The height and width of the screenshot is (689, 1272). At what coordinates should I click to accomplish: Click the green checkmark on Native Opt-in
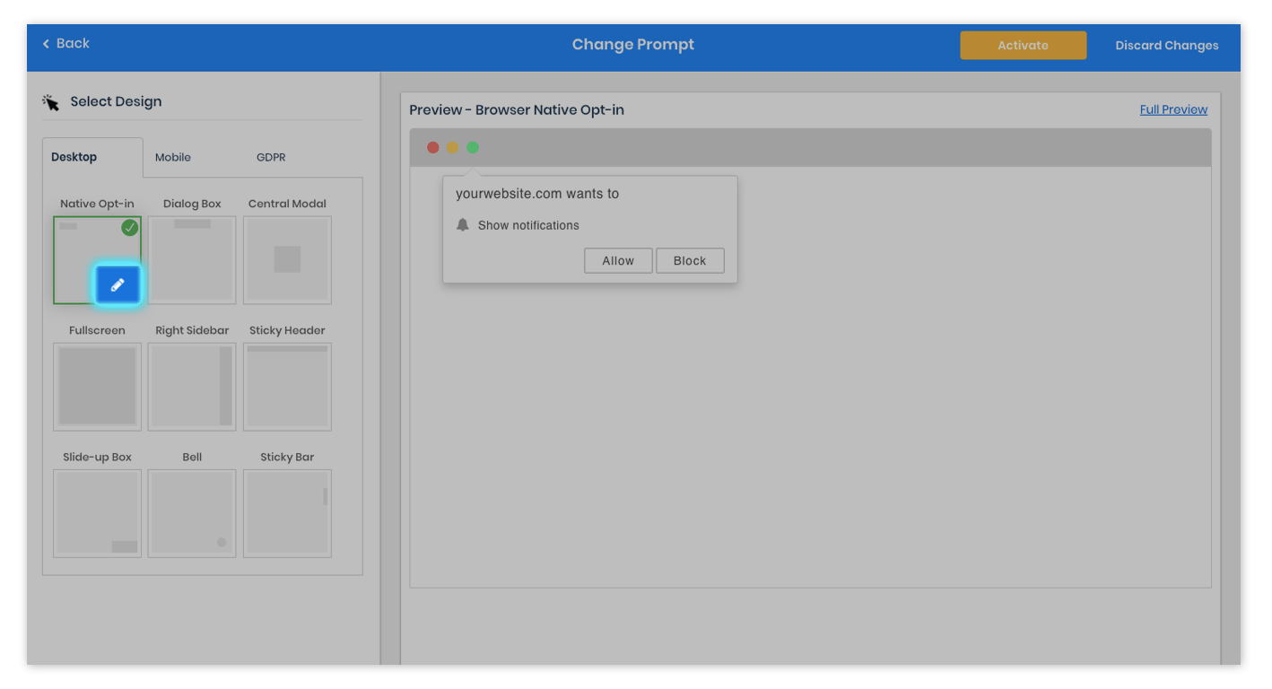point(130,228)
